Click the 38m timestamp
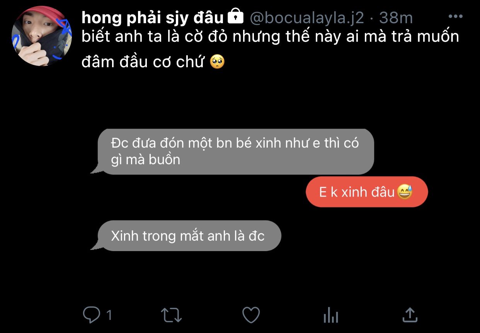 pos(396,17)
